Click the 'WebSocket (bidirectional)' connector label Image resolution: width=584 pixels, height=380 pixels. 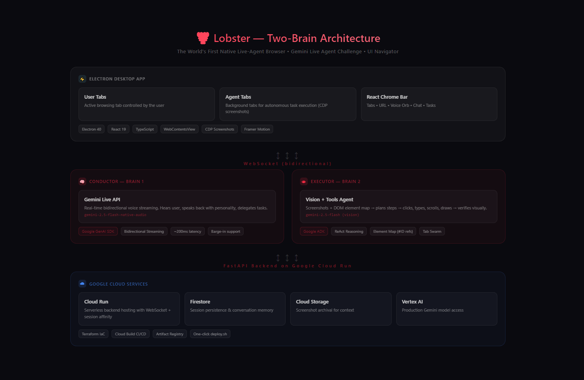tap(288, 164)
